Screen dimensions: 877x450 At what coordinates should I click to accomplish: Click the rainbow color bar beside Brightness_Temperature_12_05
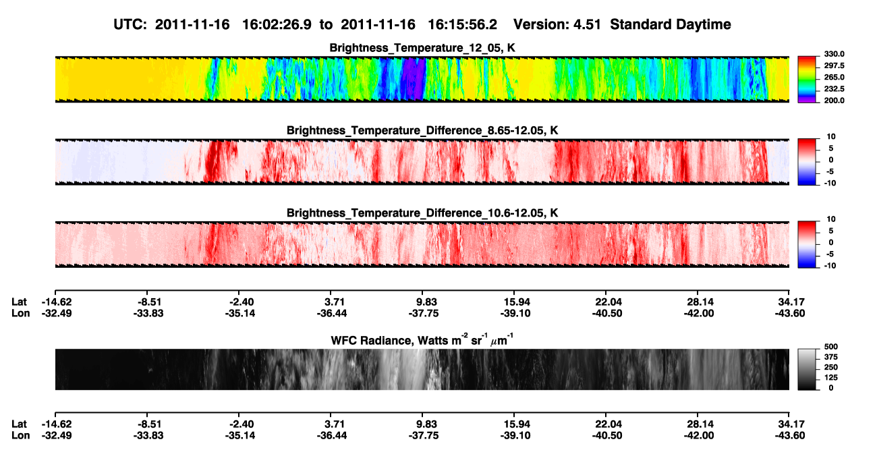tap(807, 79)
